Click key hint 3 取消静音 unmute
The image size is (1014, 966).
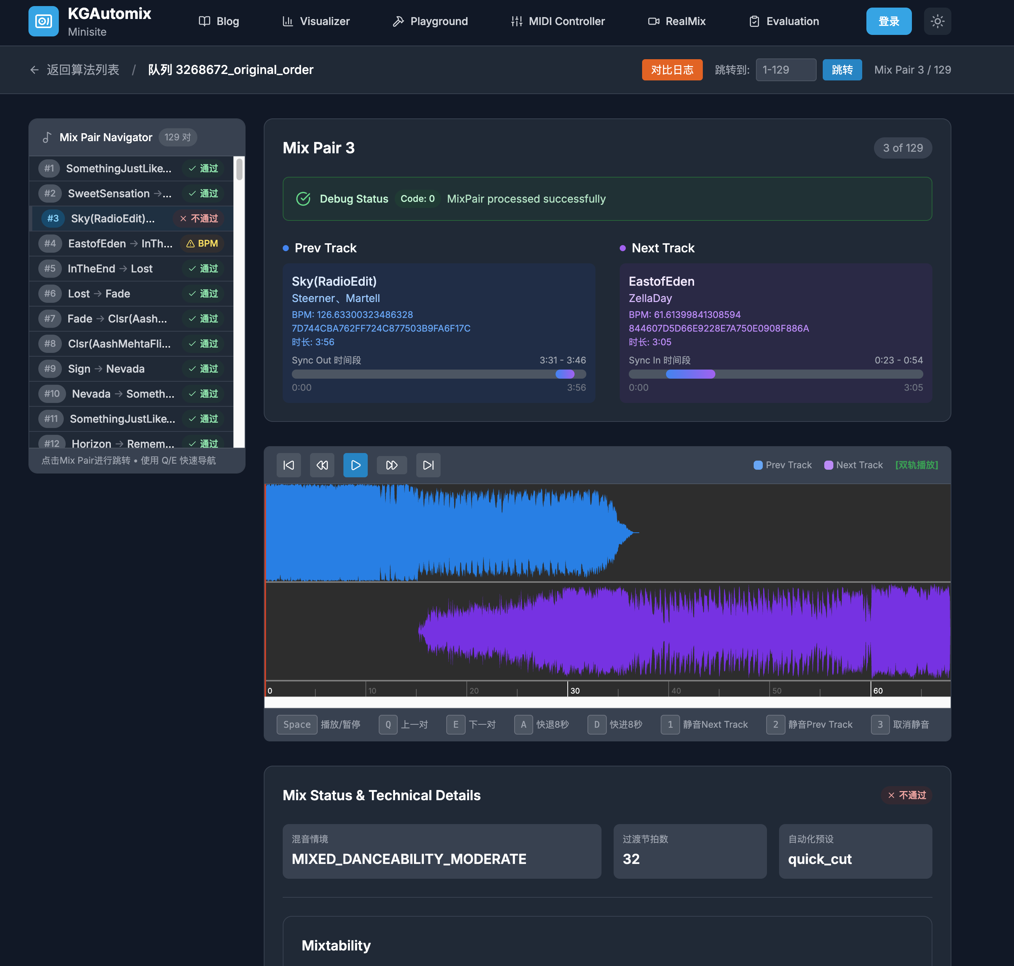(880, 725)
